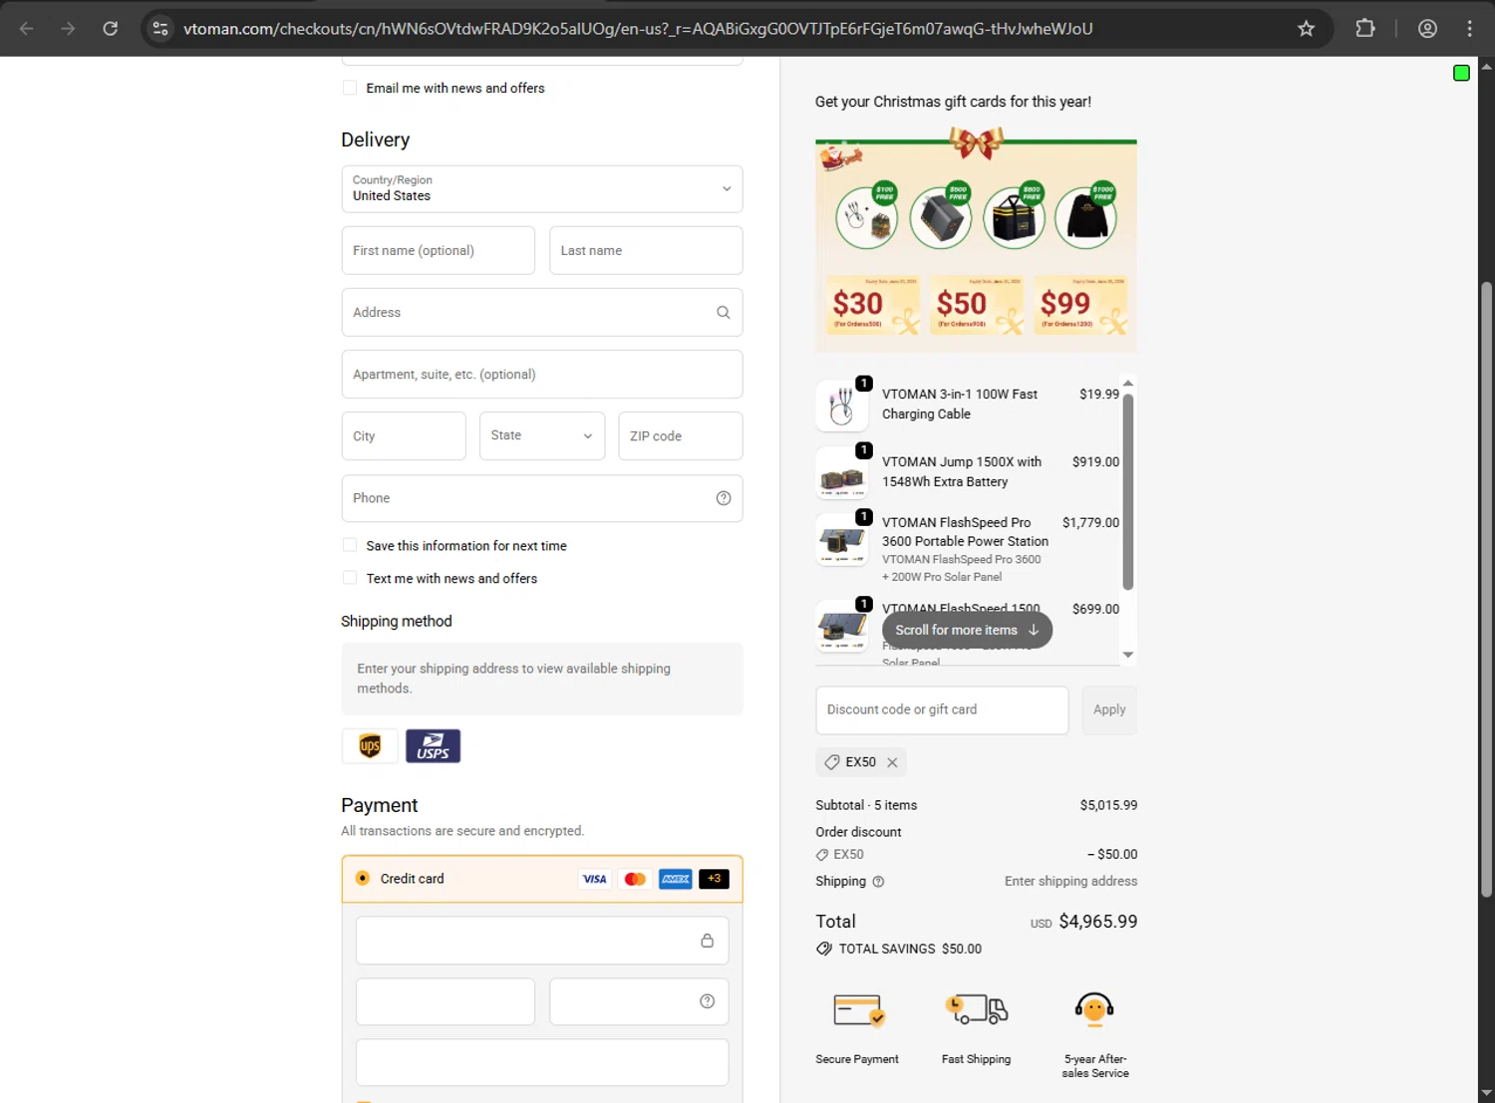Click the 5-year After-sales Service icon
This screenshot has width=1495, height=1103.
(1094, 1009)
